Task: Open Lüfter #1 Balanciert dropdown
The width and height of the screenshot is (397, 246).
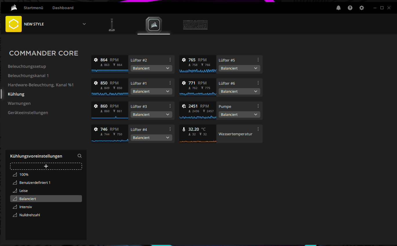Action: (x=151, y=91)
